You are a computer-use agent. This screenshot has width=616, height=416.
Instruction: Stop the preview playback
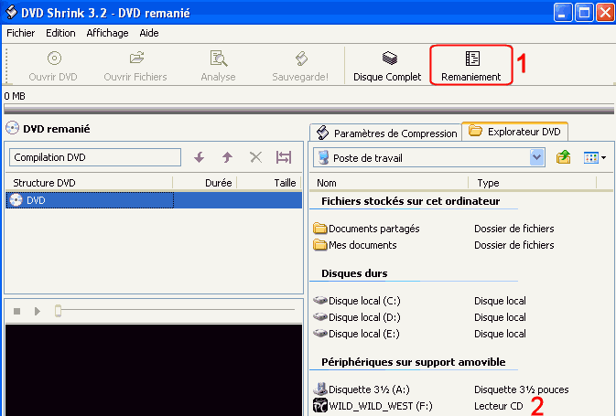pos(16,311)
